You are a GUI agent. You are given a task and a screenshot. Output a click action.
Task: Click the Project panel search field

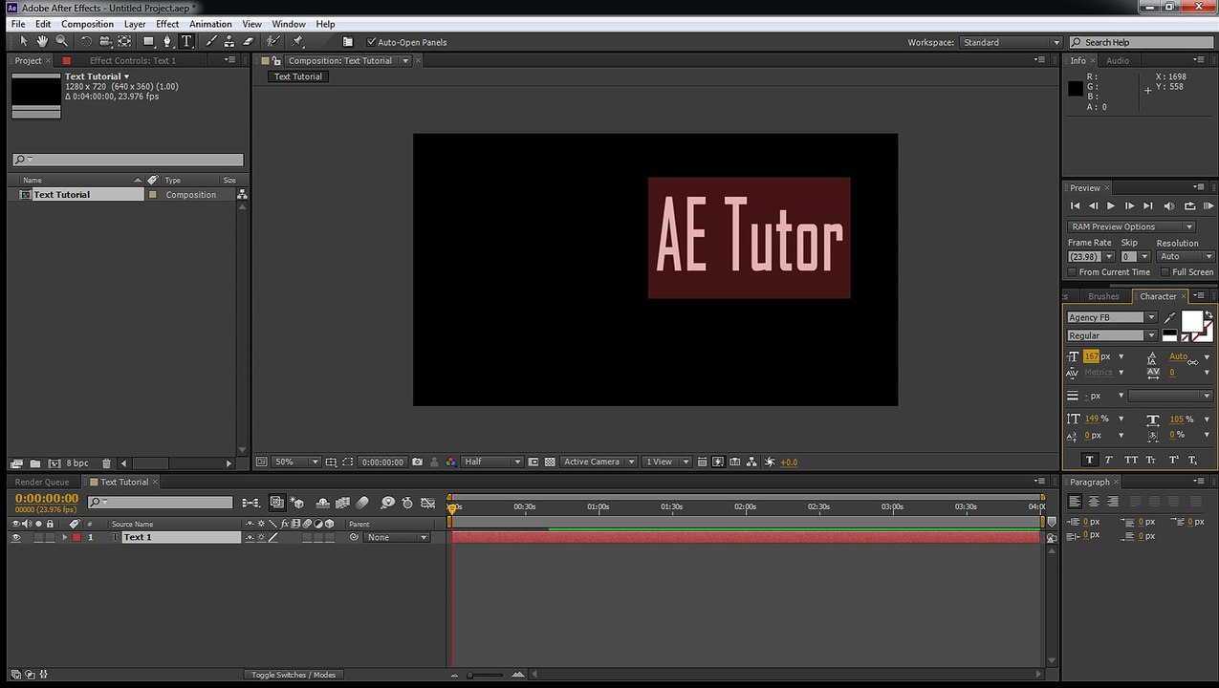[128, 160]
